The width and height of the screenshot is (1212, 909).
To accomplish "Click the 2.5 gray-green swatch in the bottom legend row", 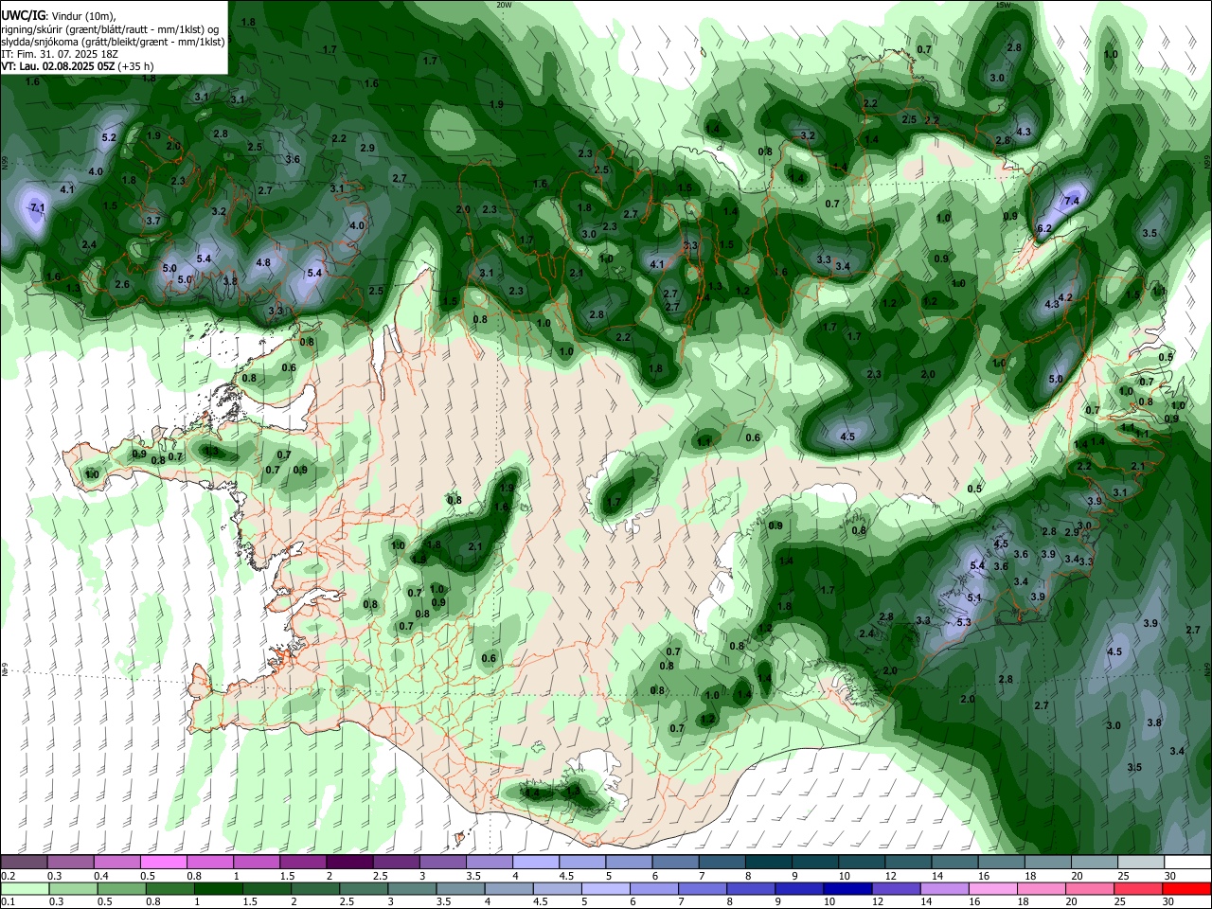I will [363, 888].
